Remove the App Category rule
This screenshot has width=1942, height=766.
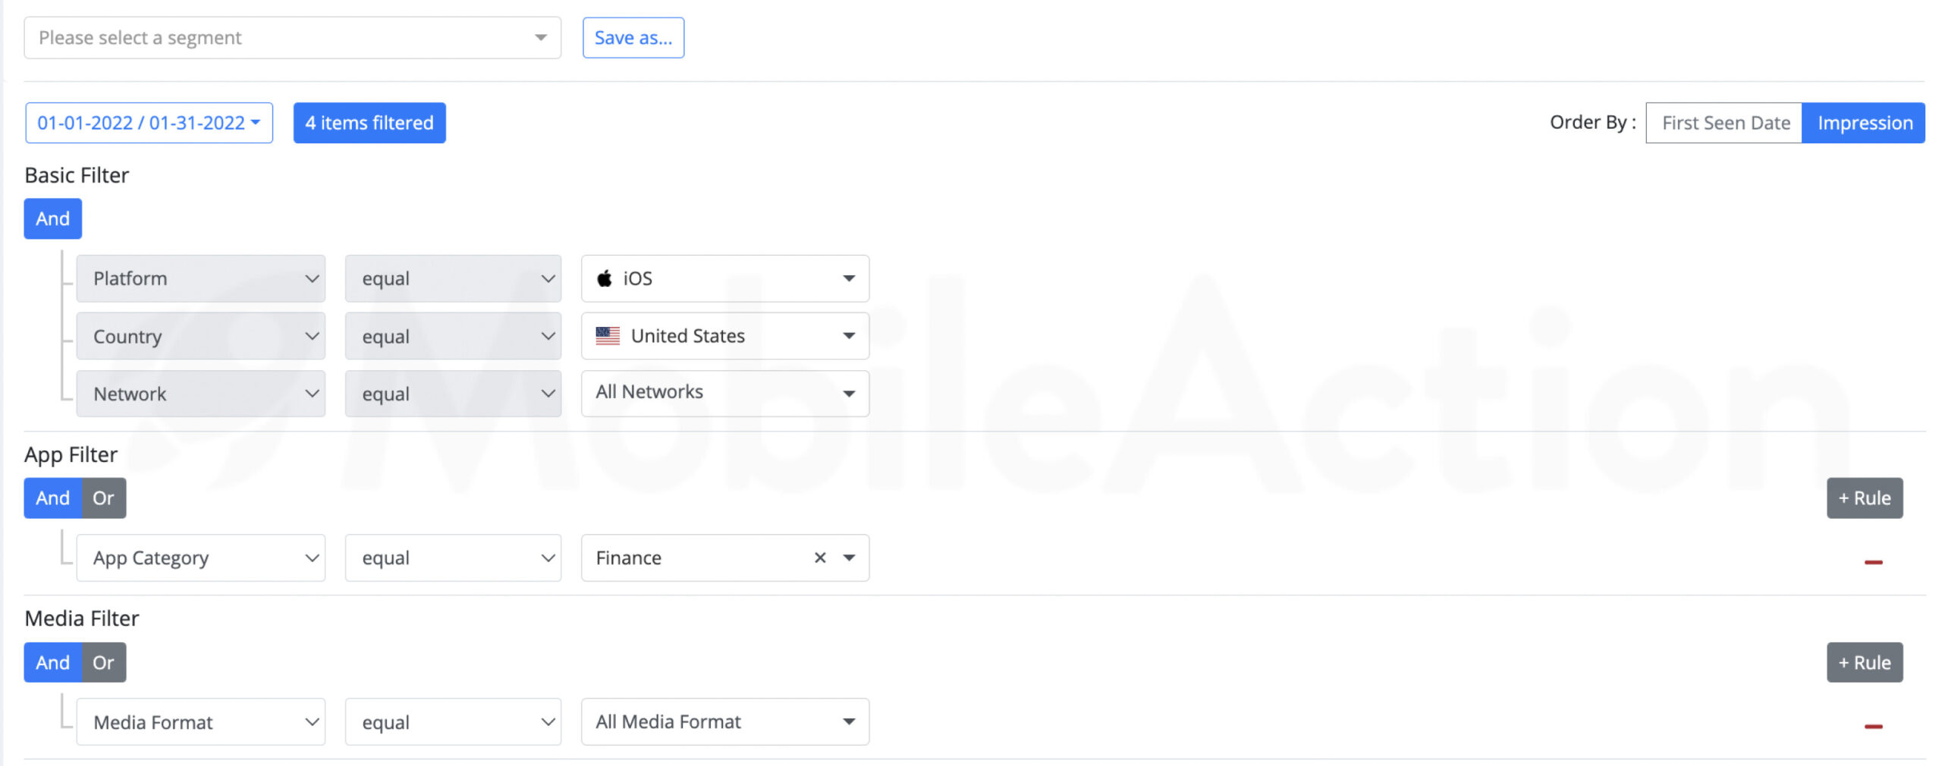(1873, 562)
